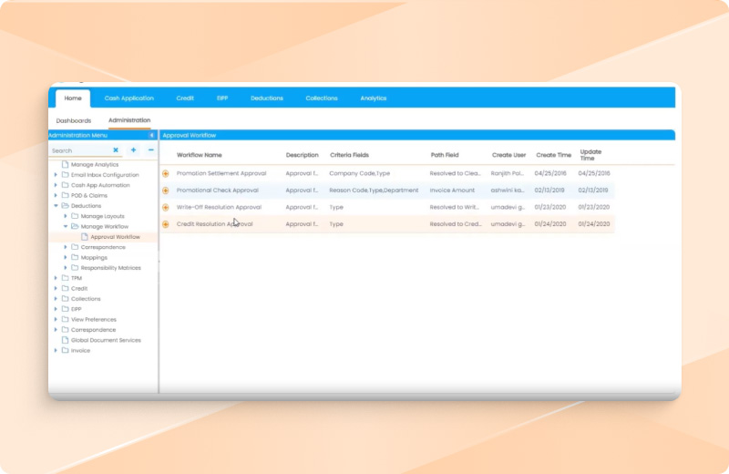Sort by Update Time column header

(x=590, y=155)
